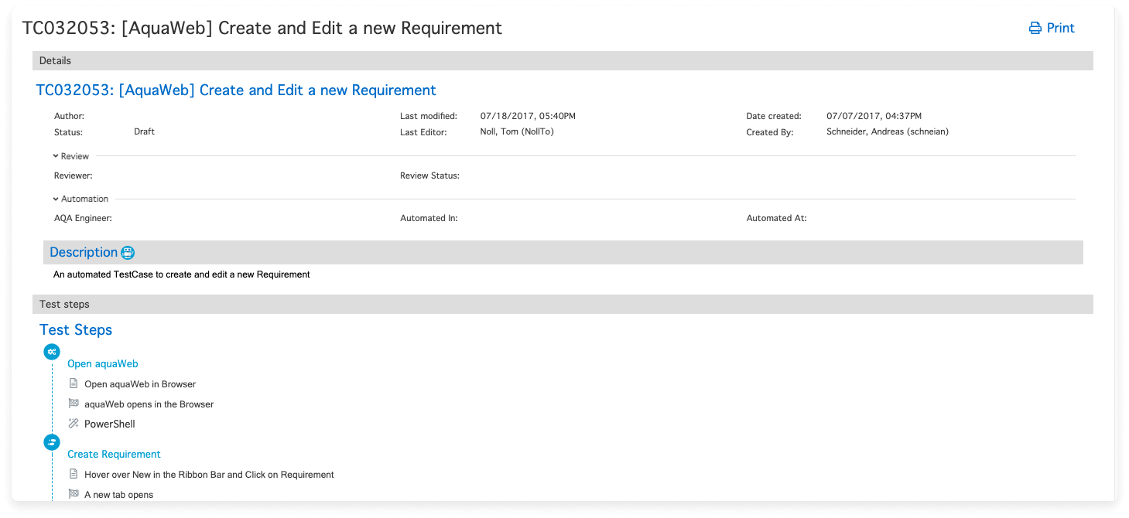Image resolution: width=1129 pixels, height=518 pixels.
Task: Click the printer icon beside Print
Action: 1035,29
